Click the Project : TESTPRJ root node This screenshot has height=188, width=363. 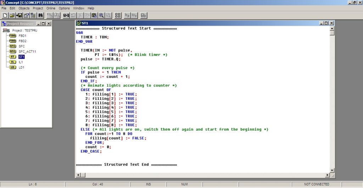(x=24, y=30)
